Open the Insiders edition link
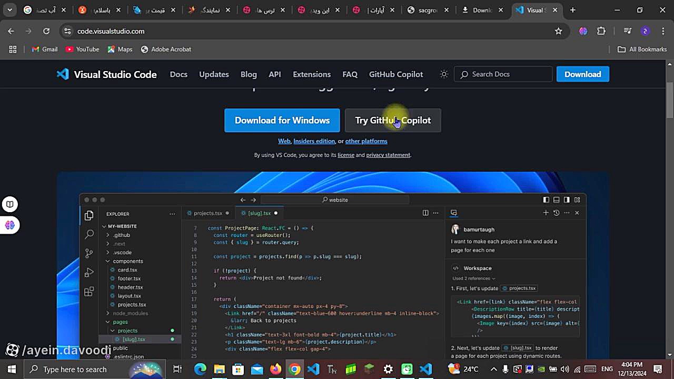The width and height of the screenshot is (674, 379). tap(314, 141)
